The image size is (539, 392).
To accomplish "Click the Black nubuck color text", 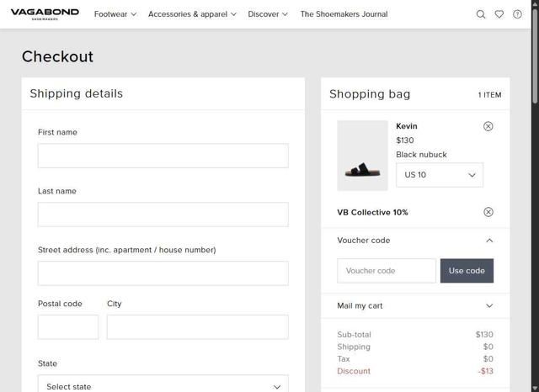I will click(x=421, y=155).
